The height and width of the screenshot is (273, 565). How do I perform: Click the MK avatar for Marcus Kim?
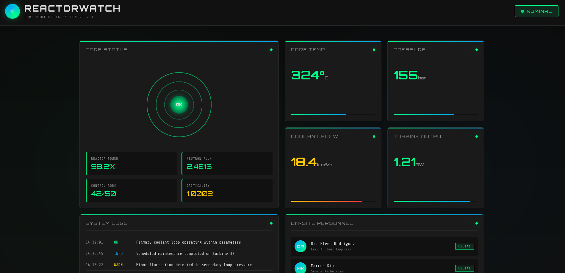[x=301, y=268]
